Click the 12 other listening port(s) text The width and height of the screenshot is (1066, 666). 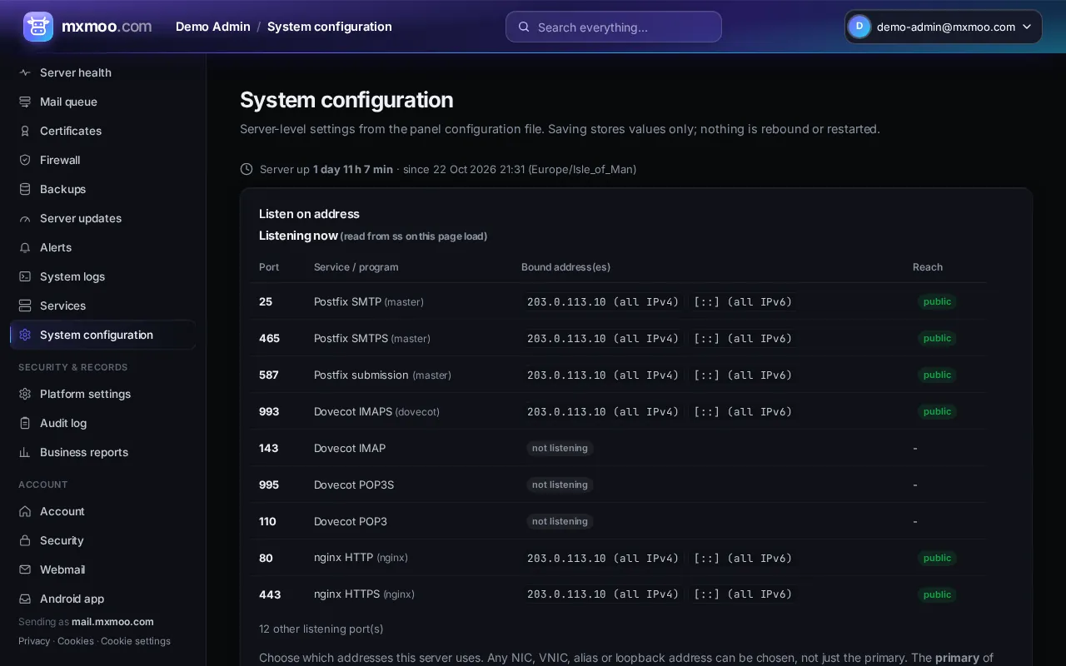pyautogui.click(x=321, y=629)
